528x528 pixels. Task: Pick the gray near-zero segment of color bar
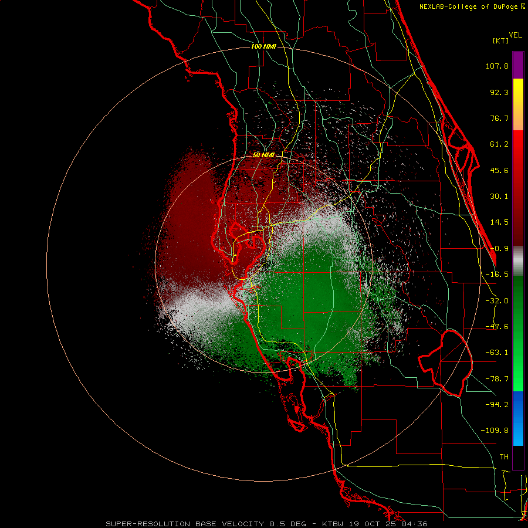click(518, 261)
